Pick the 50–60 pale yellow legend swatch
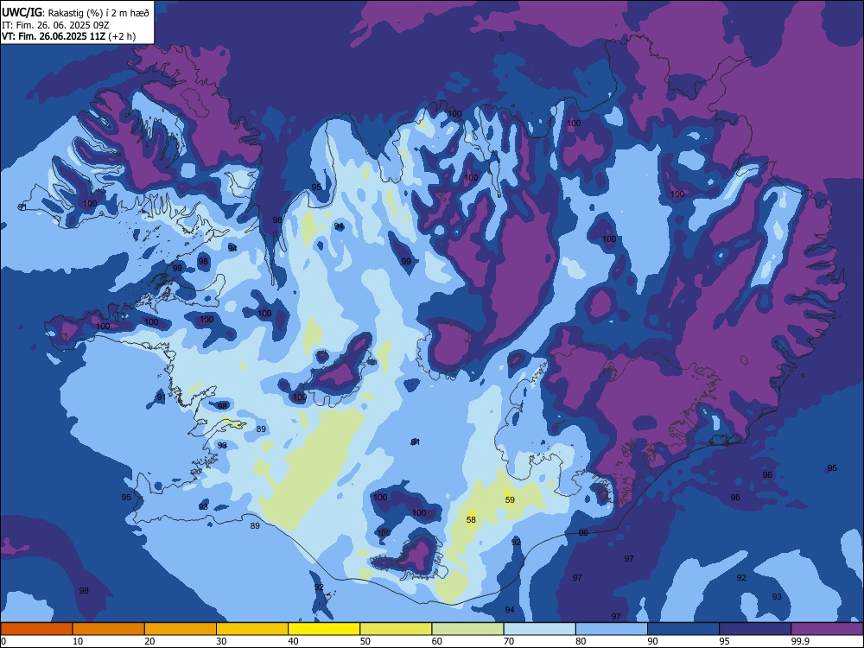 tap(396, 629)
